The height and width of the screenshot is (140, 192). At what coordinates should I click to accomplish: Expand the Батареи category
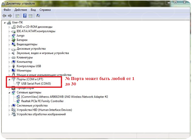pos(9,40)
